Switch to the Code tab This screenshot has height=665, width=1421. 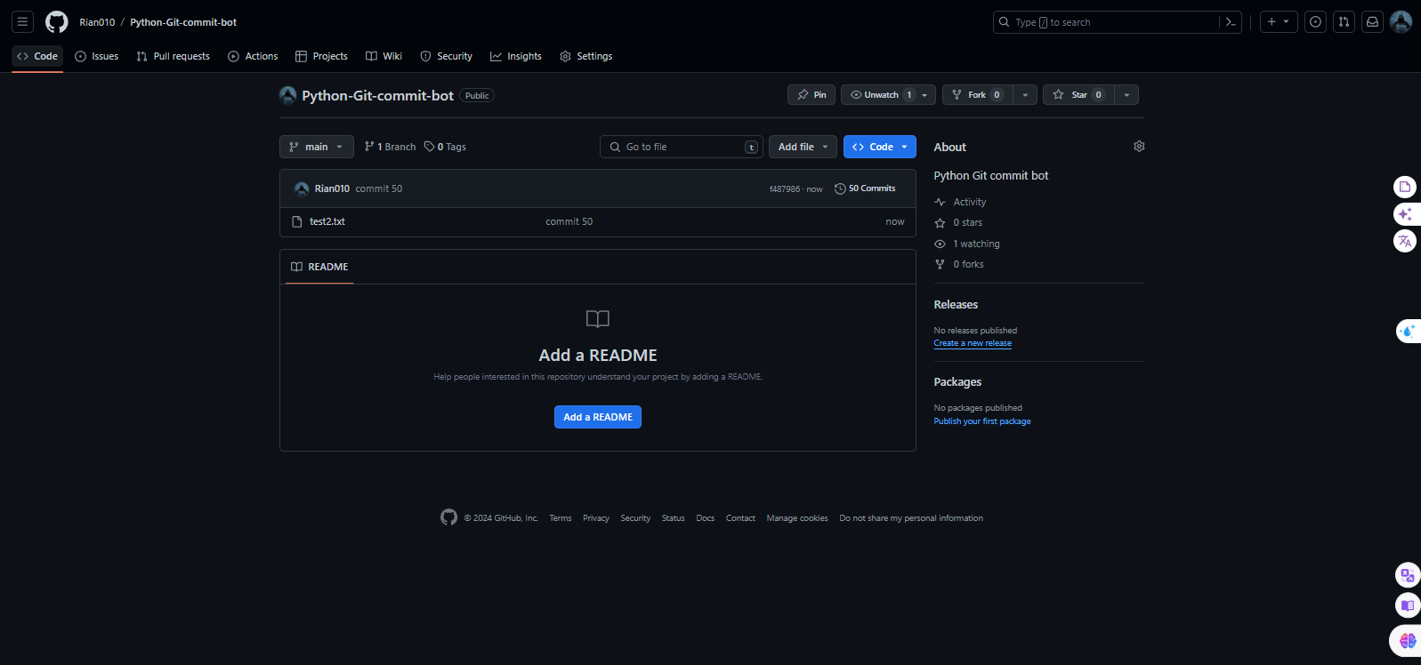(x=37, y=56)
